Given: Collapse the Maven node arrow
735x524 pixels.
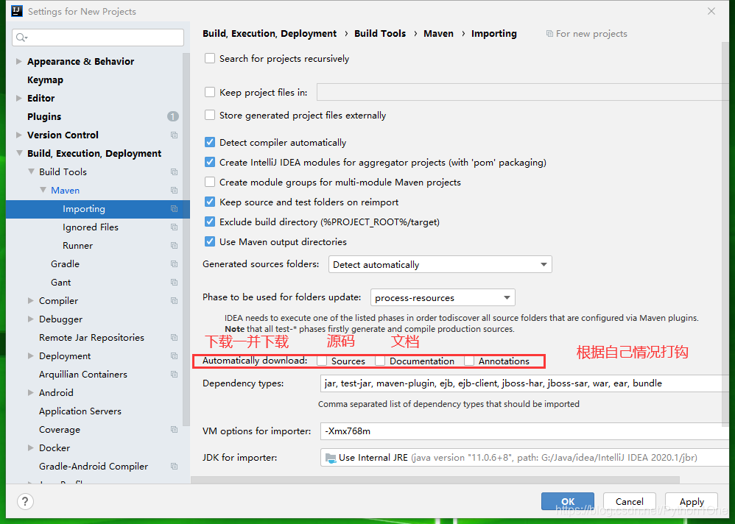Looking at the screenshot, I should coord(43,190).
